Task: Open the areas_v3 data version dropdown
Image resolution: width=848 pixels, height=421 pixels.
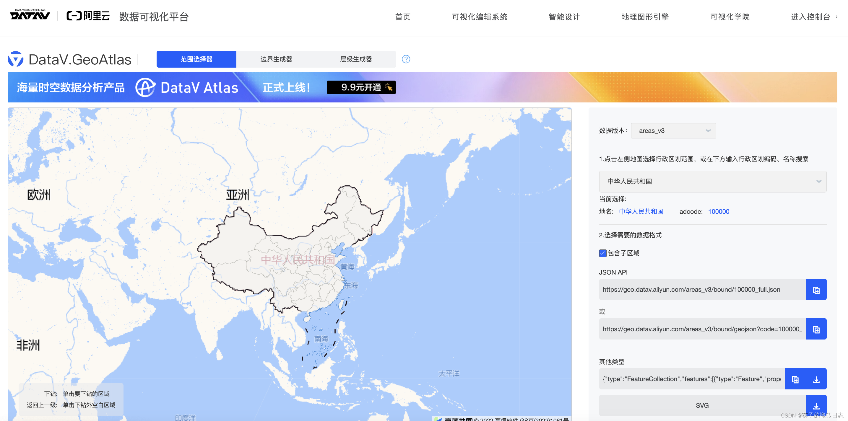Action: click(673, 131)
